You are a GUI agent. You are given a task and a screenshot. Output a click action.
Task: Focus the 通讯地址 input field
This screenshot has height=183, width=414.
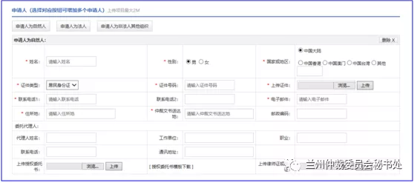(x=219, y=152)
